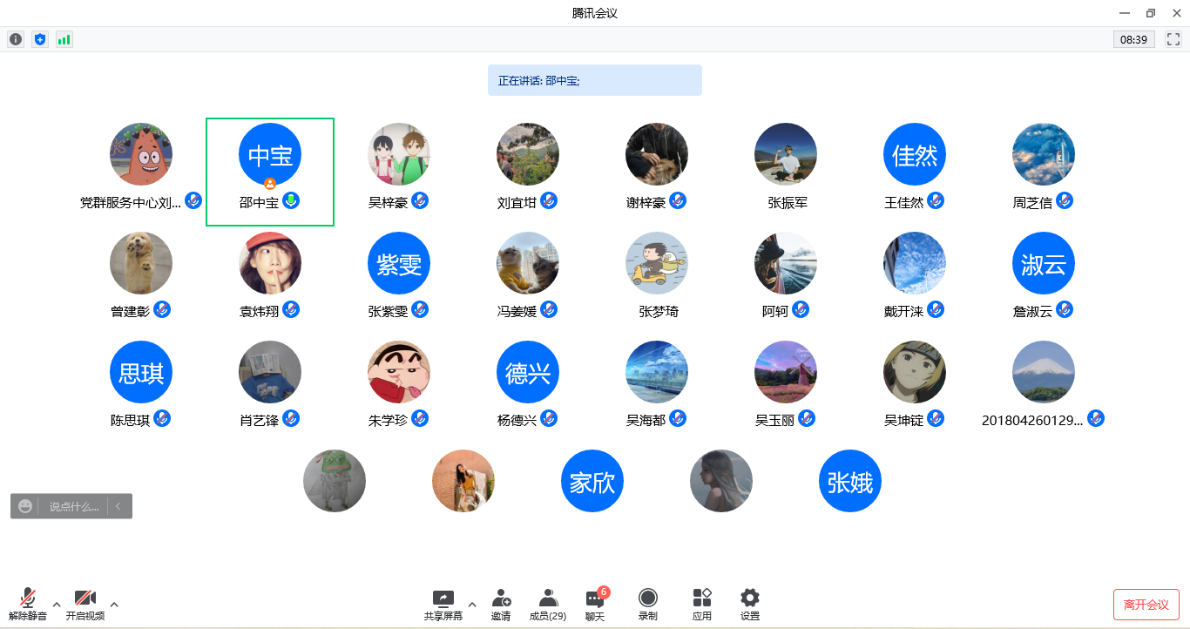Click 邵中宝's green microphone indicator
The image size is (1190, 629).
(291, 201)
